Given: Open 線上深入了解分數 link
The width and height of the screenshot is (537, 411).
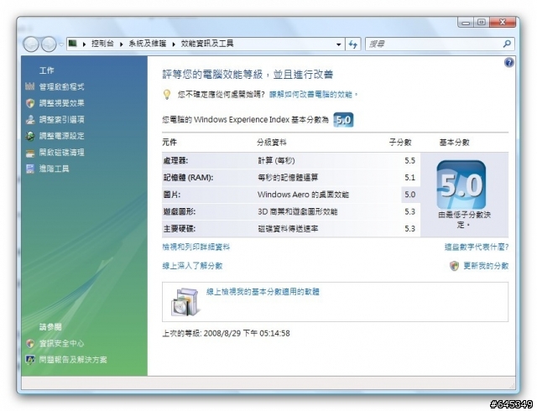Looking at the screenshot, I should (x=192, y=266).
